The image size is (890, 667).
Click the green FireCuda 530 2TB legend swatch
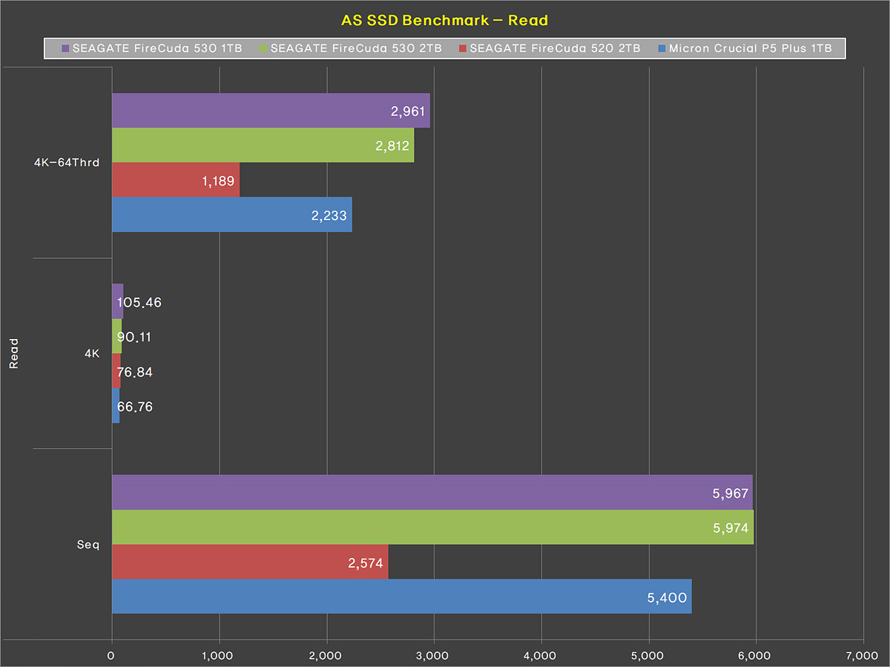[264, 49]
